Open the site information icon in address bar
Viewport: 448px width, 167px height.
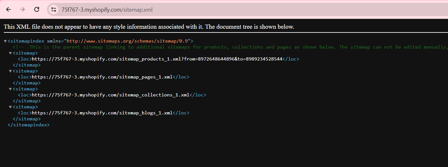[x=54, y=9]
